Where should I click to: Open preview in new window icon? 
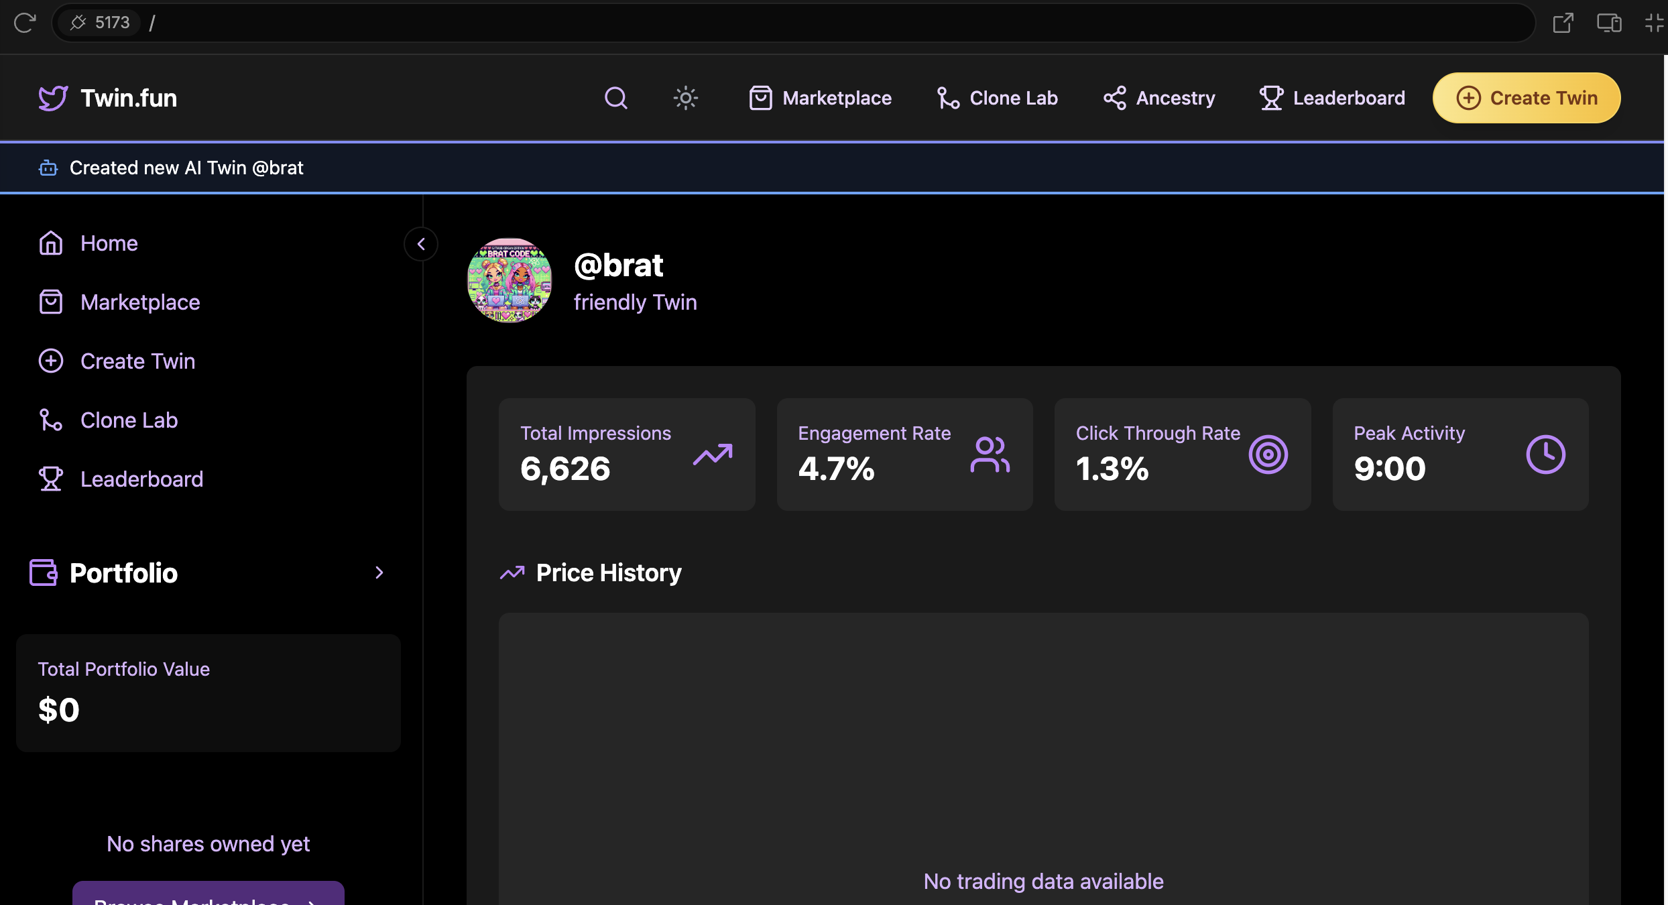pos(1563,23)
